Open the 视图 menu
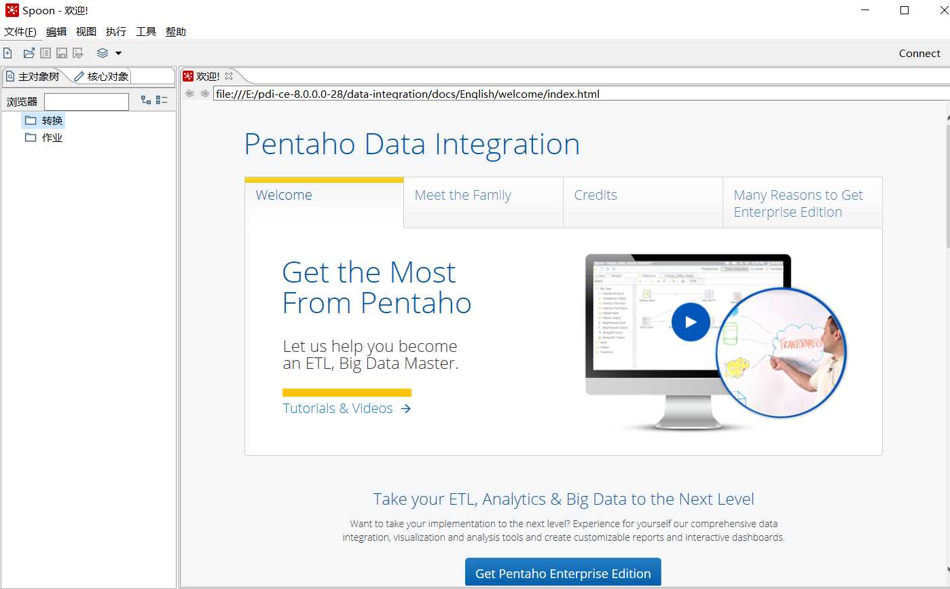 pos(86,32)
